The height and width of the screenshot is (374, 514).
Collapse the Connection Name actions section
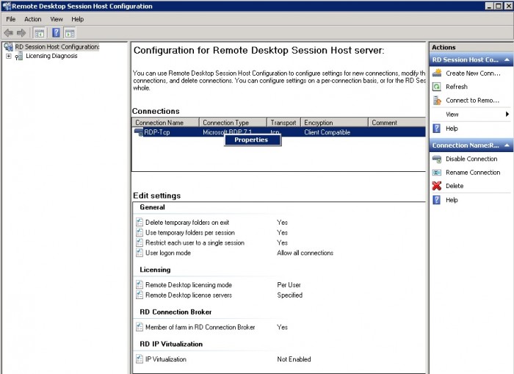(x=507, y=145)
